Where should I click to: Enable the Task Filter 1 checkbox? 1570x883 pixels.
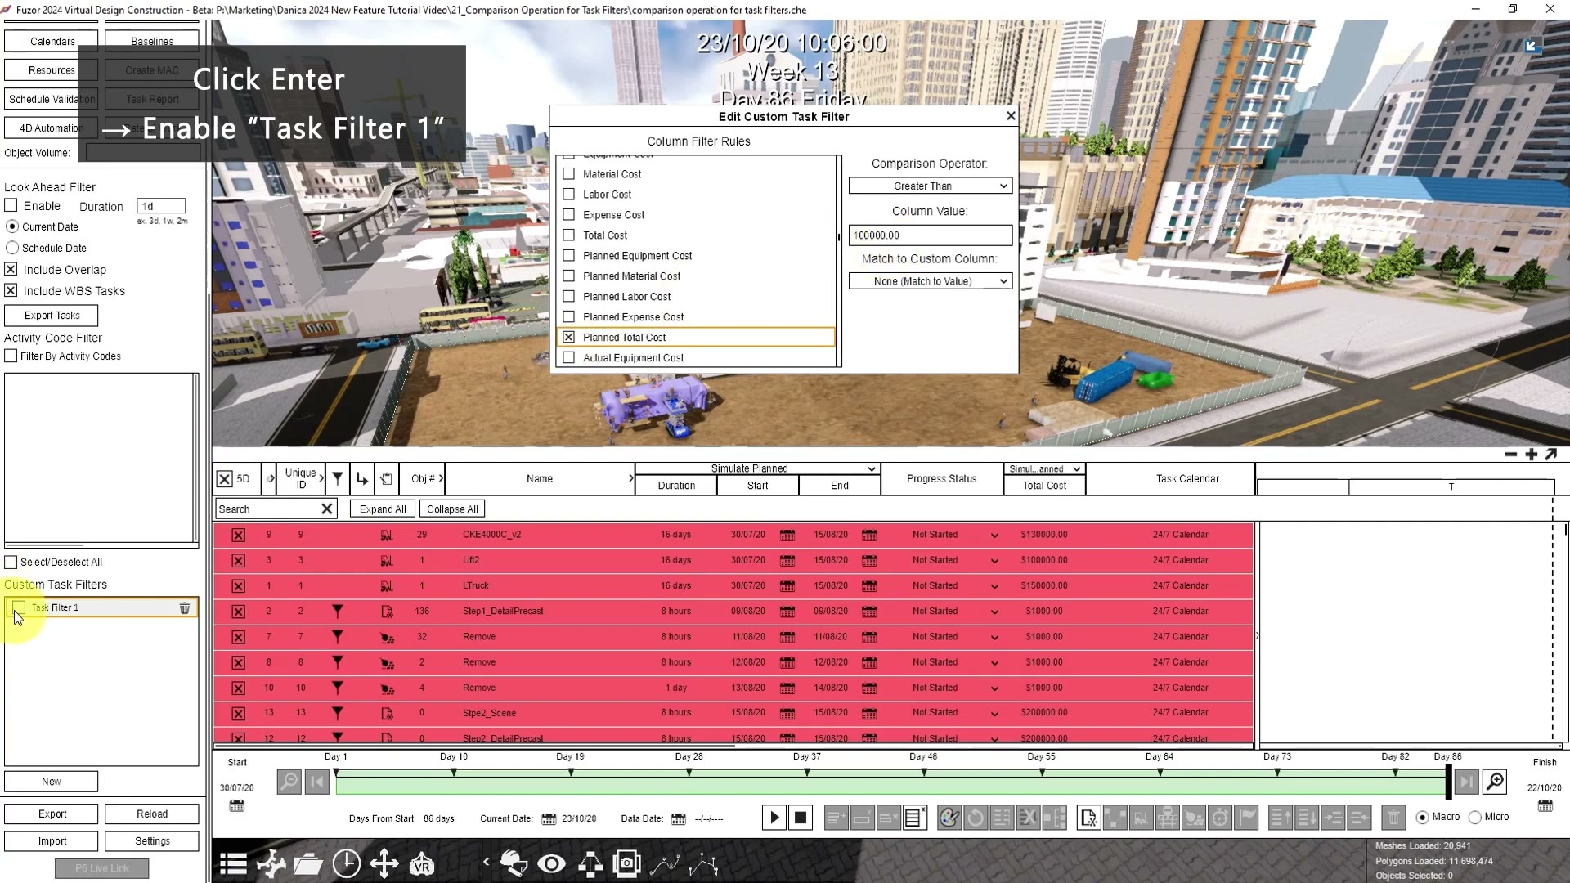click(19, 607)
